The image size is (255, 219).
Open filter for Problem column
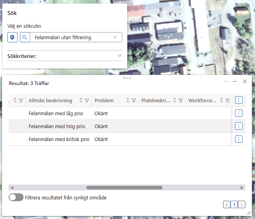134,100
